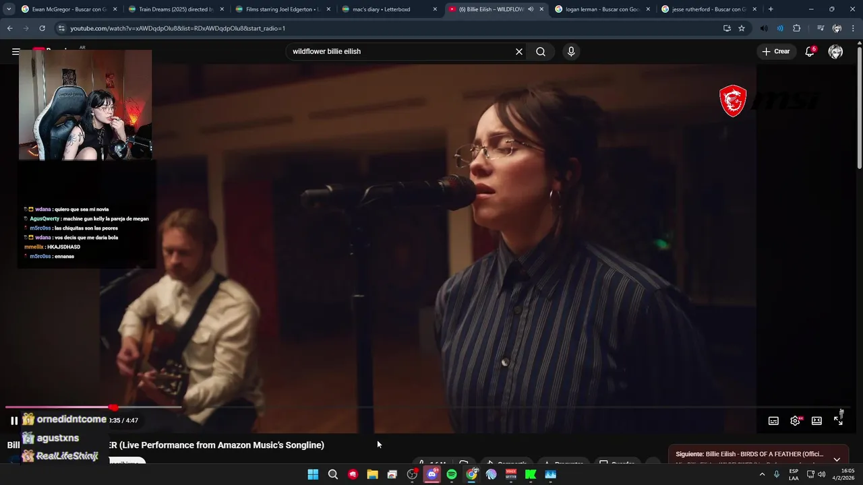Open Chrome profile avatar in toolbar
This screenshot has width=863, height=485.
tap(837, 28)
